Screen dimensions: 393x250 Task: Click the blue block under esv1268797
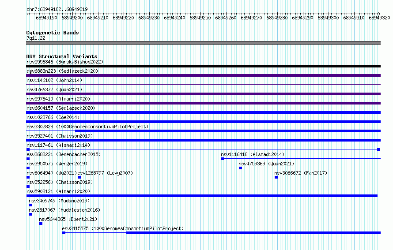[79, 177]
